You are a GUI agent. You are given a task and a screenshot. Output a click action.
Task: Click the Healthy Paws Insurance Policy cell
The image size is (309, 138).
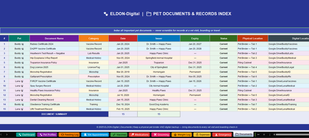point(54,91)
